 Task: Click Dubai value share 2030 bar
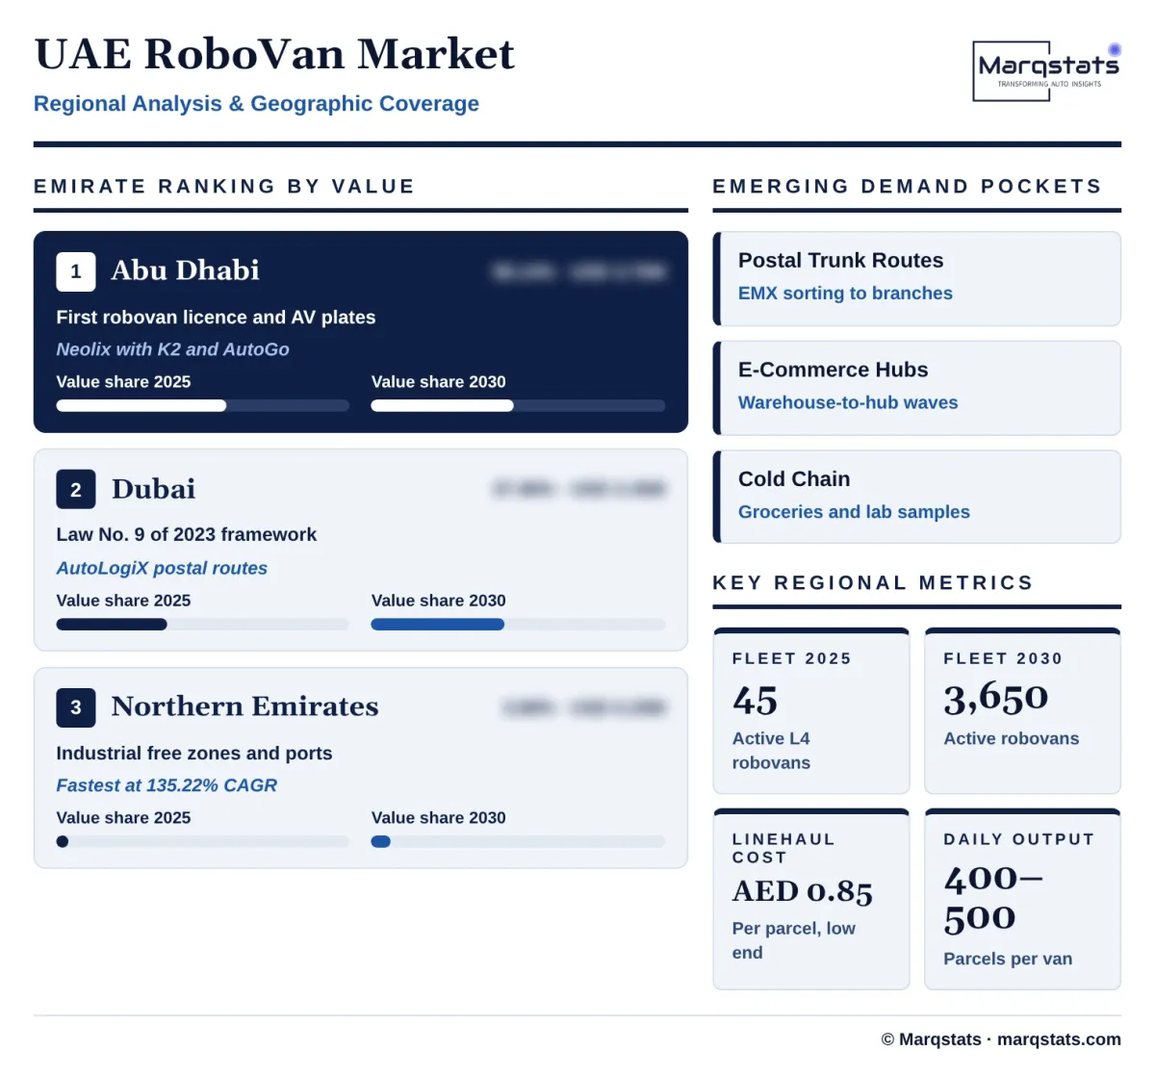click(x=518, y=625)
